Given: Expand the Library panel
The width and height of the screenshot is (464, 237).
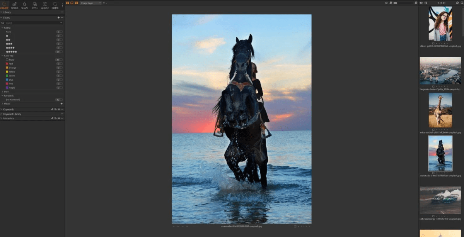Looking at the screenshot, I should pyautogui.click(x=7, y=12).
